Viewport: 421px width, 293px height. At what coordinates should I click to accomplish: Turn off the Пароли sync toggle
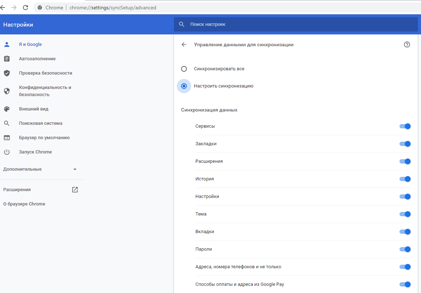405,249
